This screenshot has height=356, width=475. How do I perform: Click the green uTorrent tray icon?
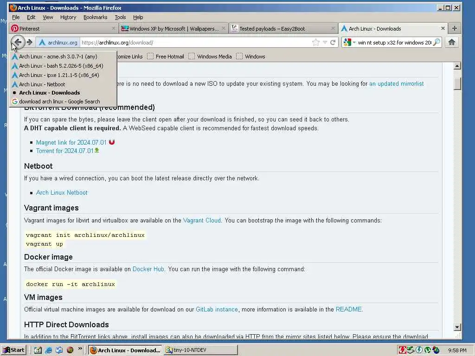click(427, 350)
